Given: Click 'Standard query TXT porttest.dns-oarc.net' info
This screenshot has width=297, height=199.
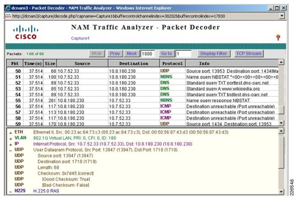Looking at the screenshot, I should coord(227,83).
